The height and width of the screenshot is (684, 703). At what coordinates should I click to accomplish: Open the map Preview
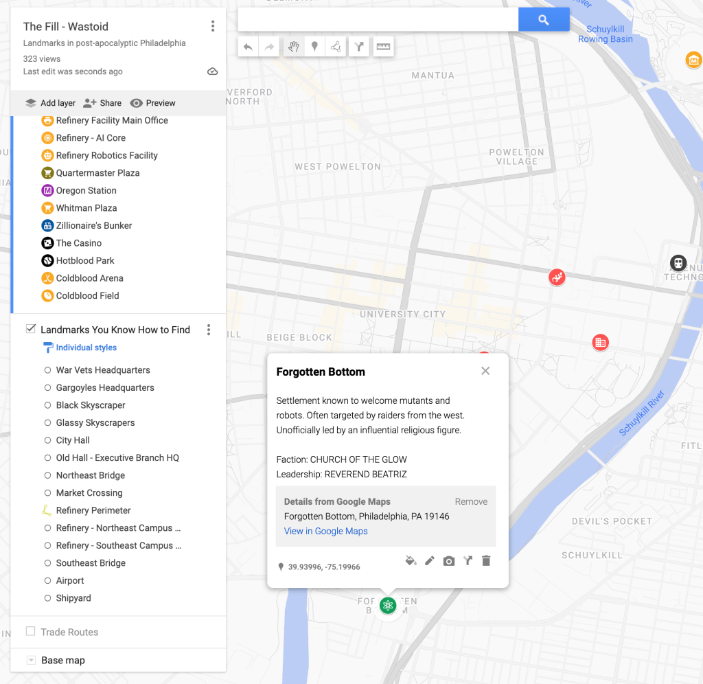(x=152, y=103)
